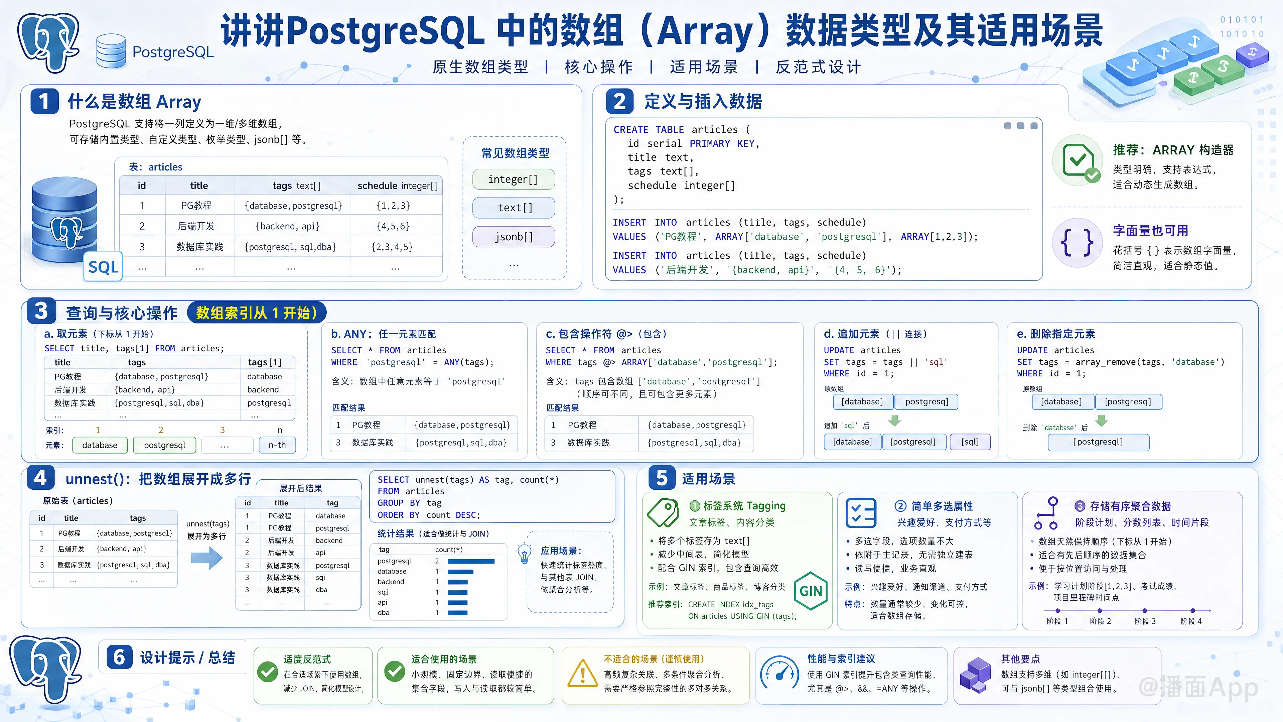The height and width of the screenshot is (722, 1283).
Task: Click the large database illustration with elephant emblem
Action: pos(65,220)
